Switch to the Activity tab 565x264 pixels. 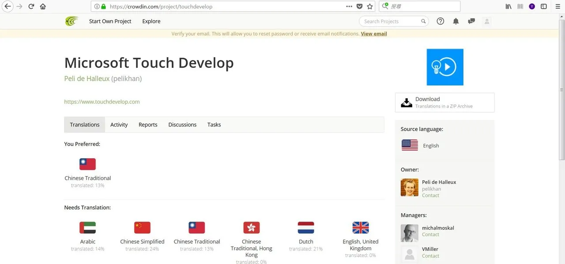point(119,125)
